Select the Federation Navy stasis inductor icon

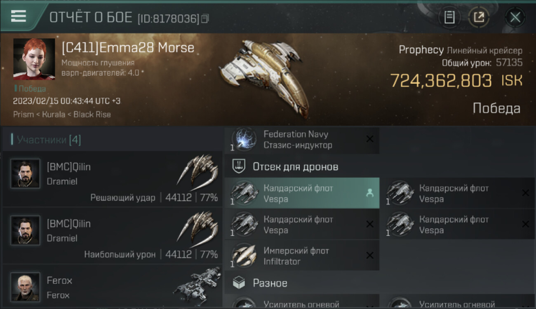tap(244, 140)
